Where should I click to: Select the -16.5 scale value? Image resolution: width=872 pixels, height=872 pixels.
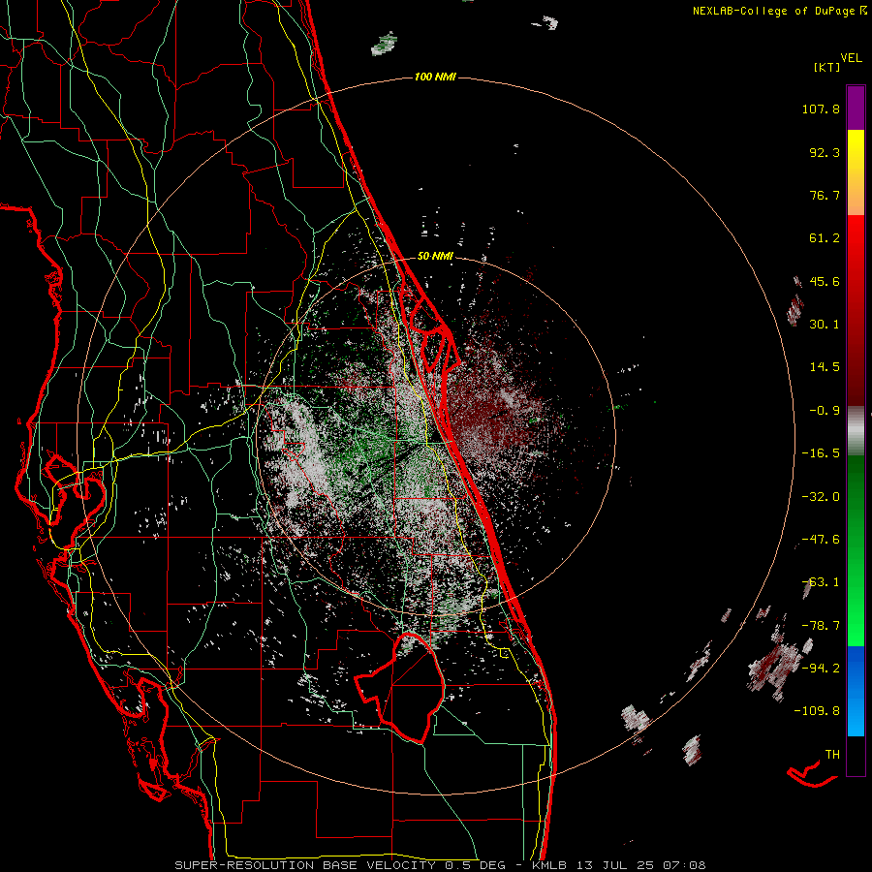pyautogui.click(x=821, y=453)
